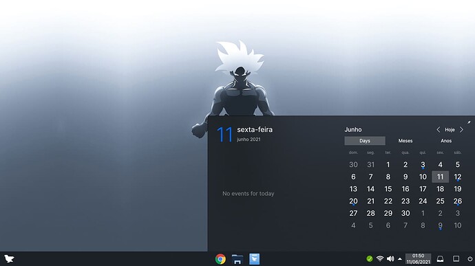Viewport: 475px width, 266px height.
Task: Select June 12 in the calendar
Action: [458, 177]
